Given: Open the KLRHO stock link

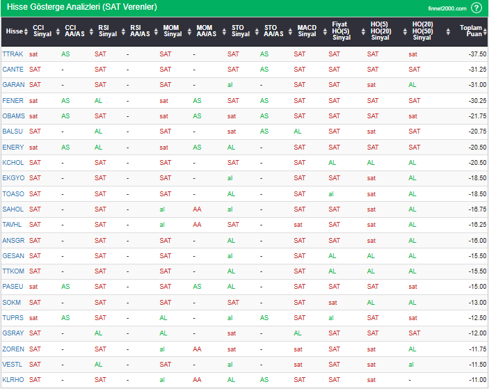Looking at the screenshot, I should [13, 380].
